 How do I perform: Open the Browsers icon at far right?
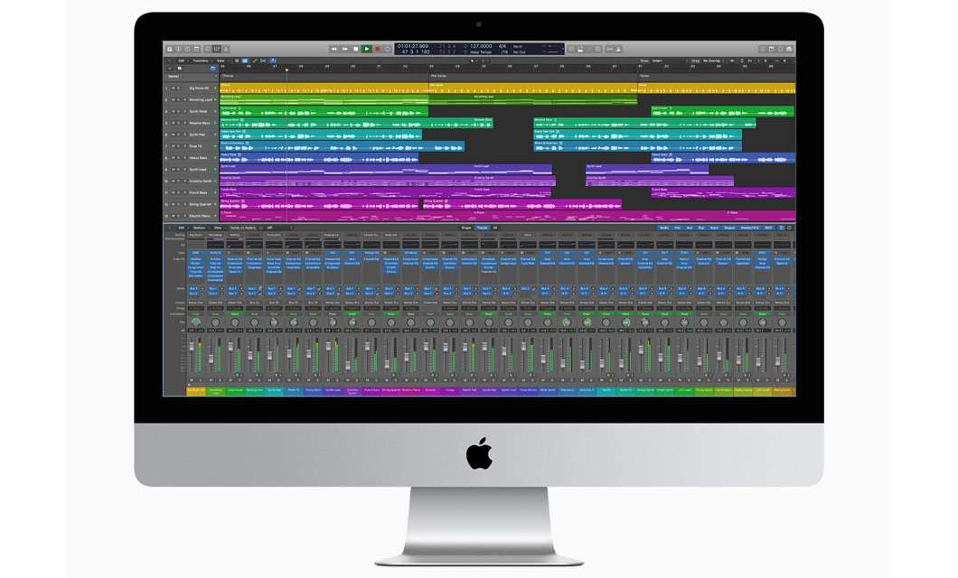point(789,49)
